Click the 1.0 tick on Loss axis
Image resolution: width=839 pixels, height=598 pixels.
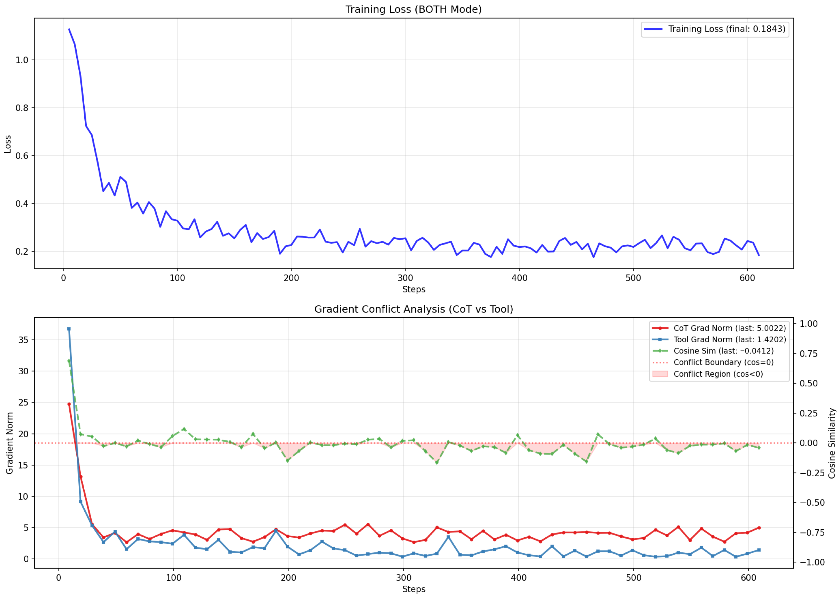[22, 60]
